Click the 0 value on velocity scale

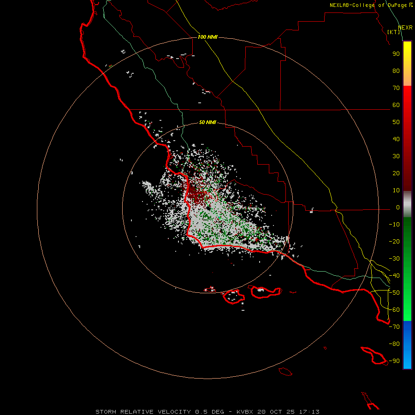[x=398, y=207]
